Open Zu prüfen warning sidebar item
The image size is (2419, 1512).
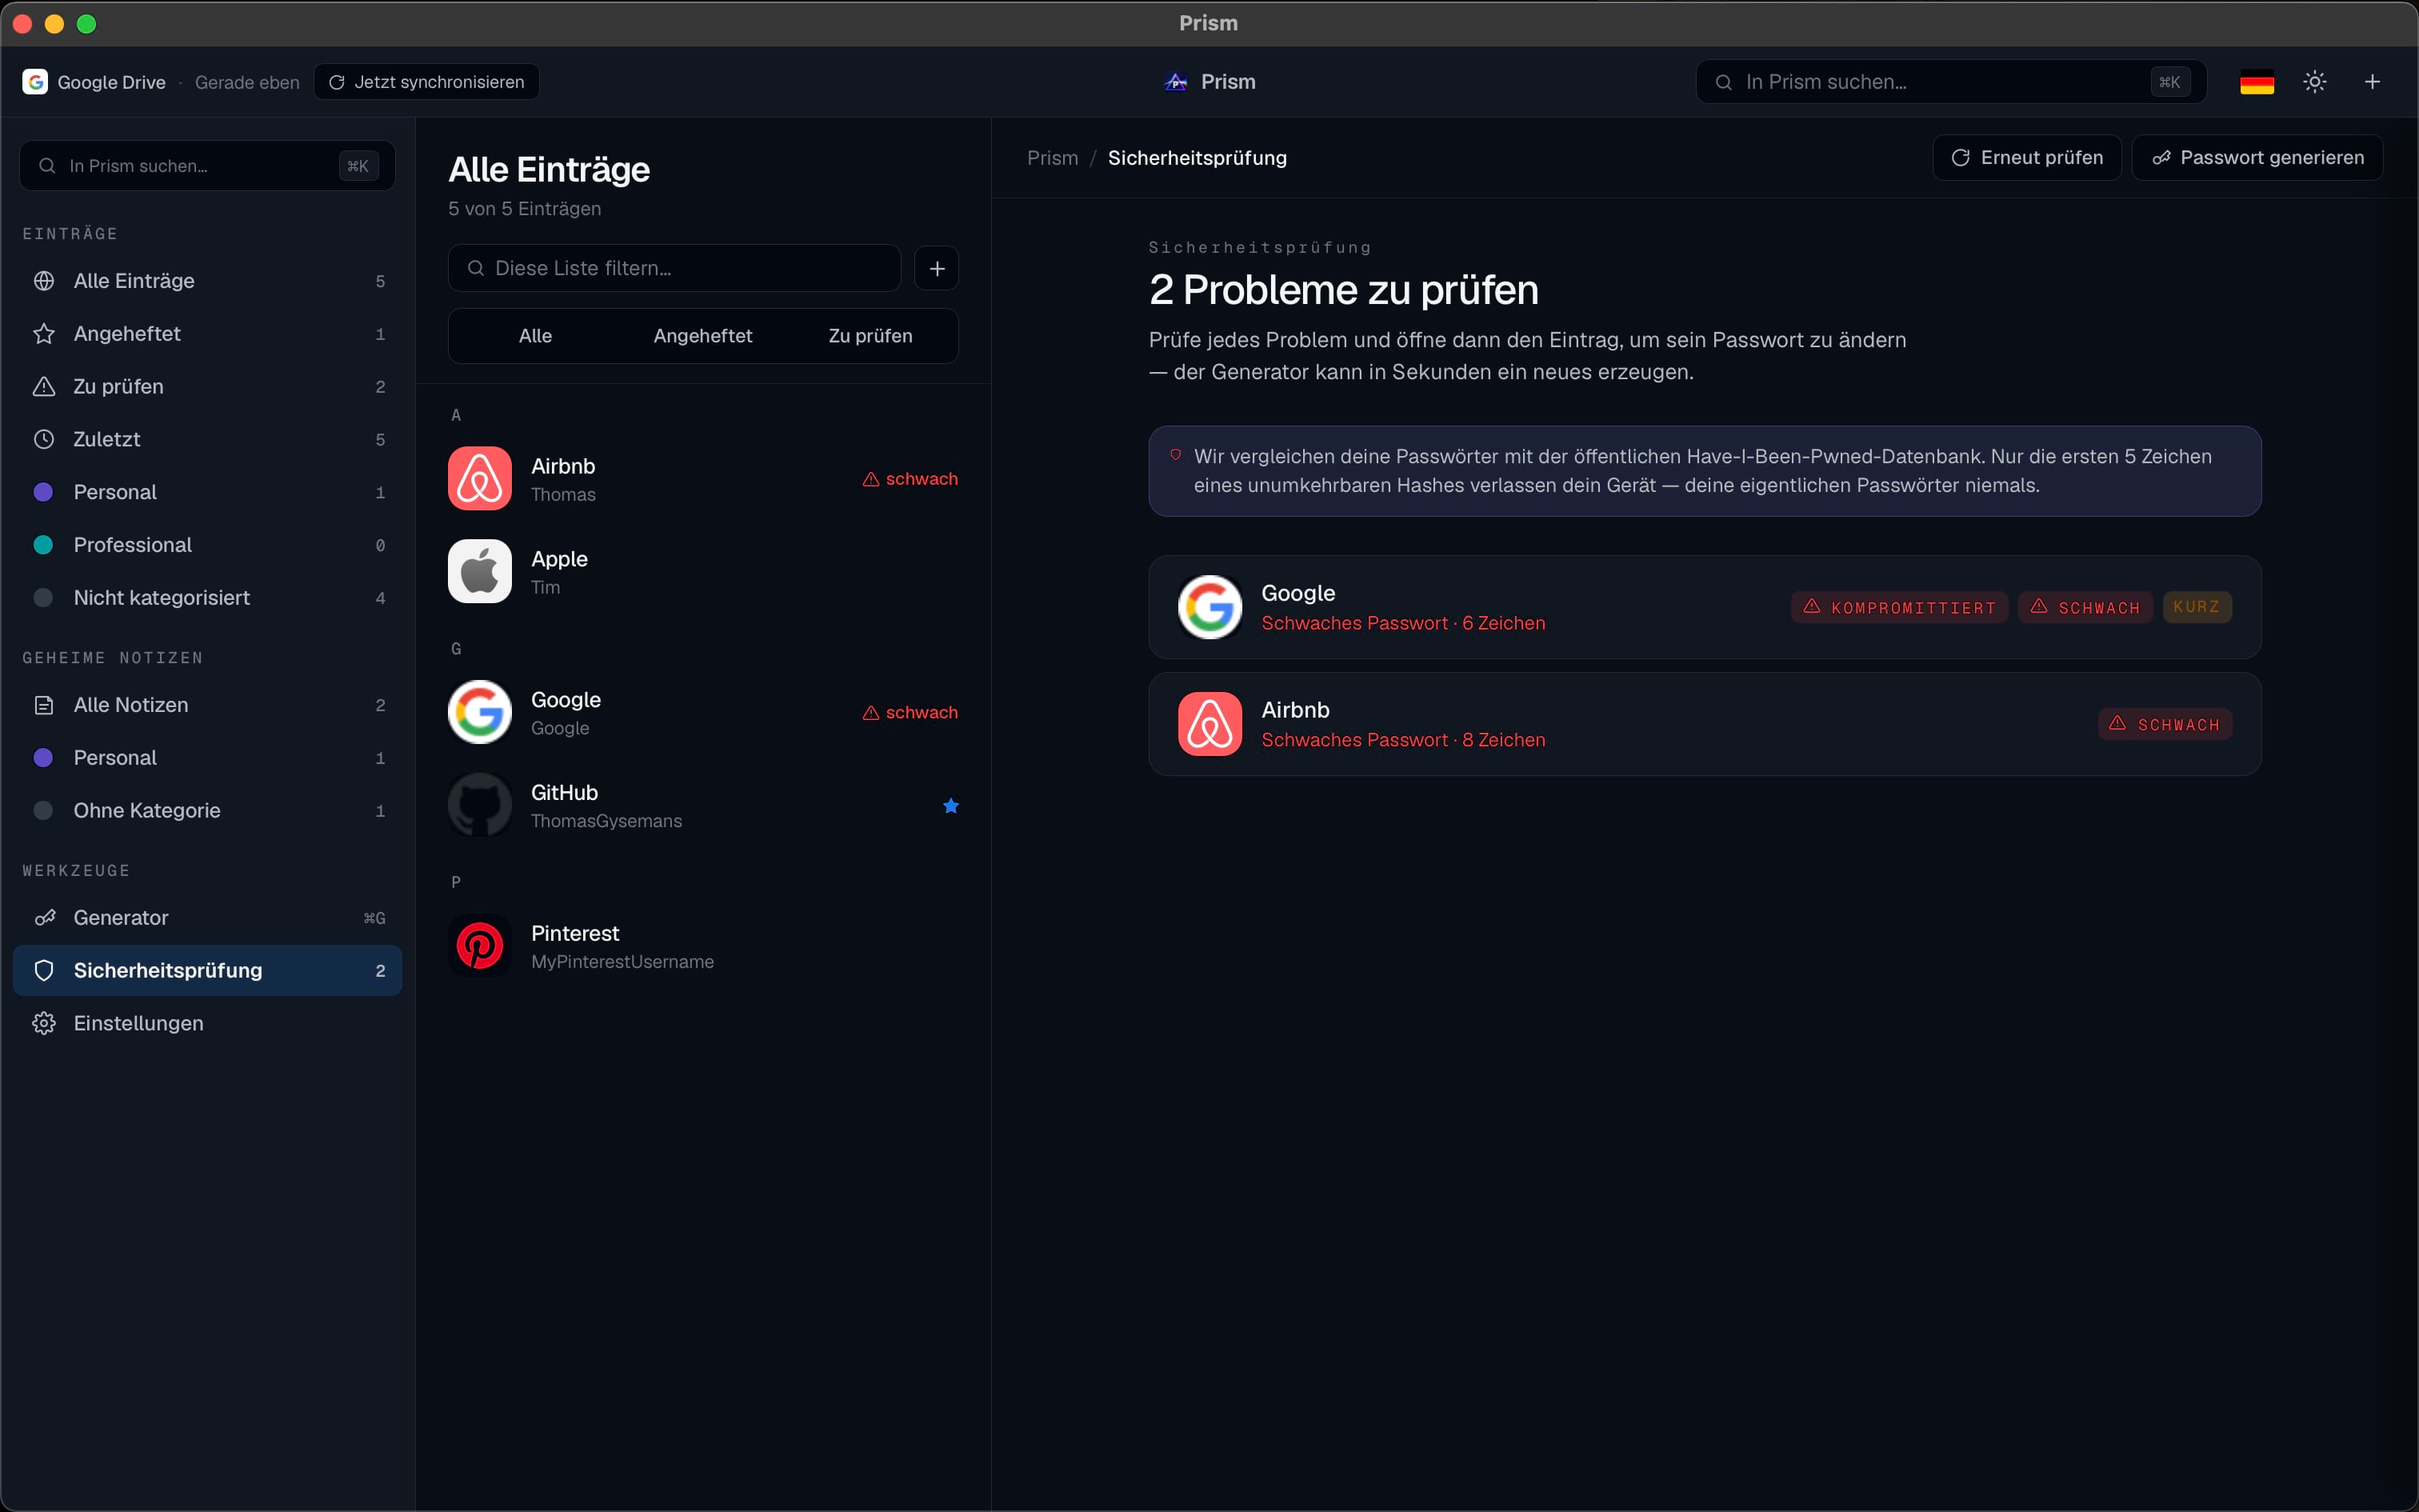208,386
